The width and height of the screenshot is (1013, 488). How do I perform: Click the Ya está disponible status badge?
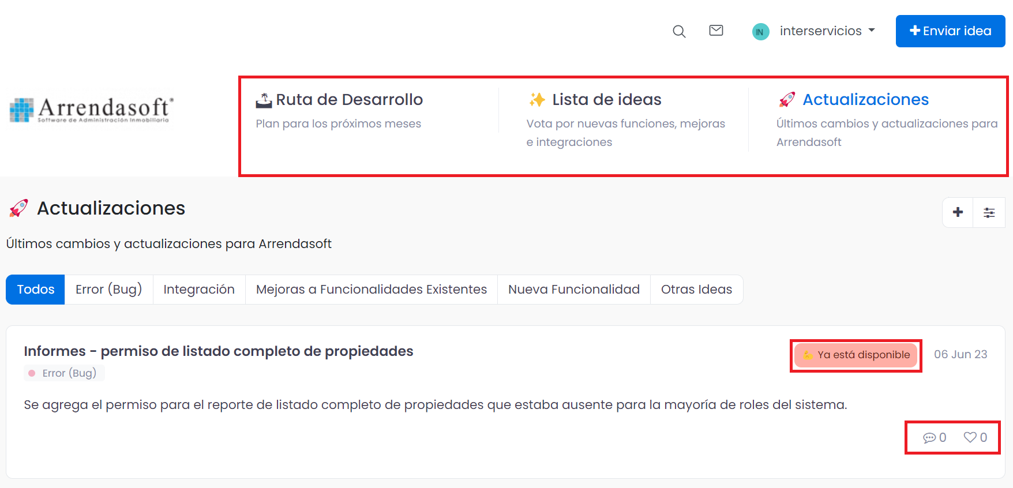[x=856, y=355]
